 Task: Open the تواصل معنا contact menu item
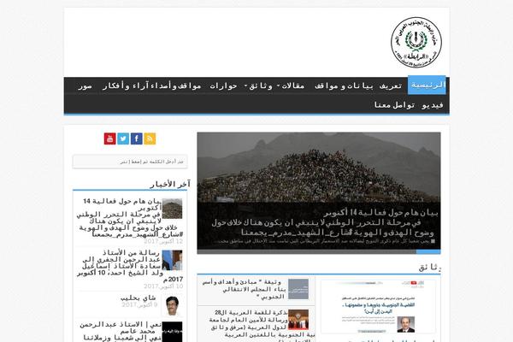[x=394, y=105]
